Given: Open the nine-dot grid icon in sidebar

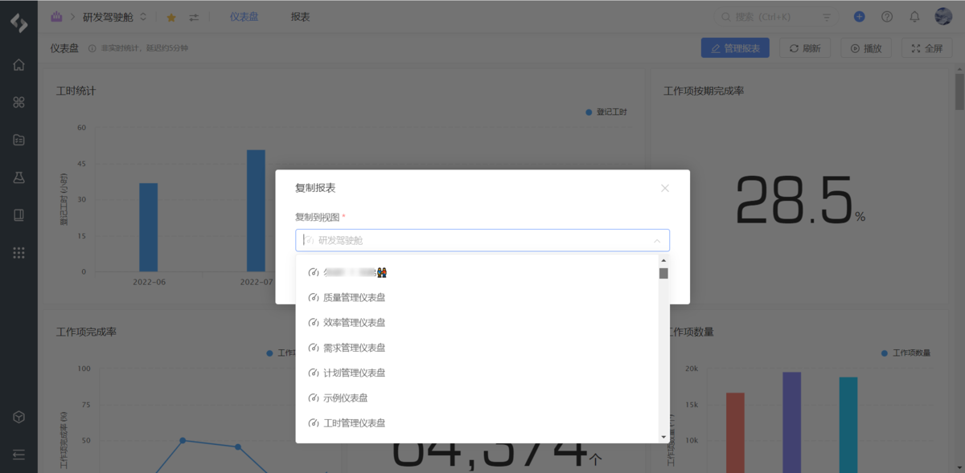Looking at the screenshot, I should coord(18,253).
